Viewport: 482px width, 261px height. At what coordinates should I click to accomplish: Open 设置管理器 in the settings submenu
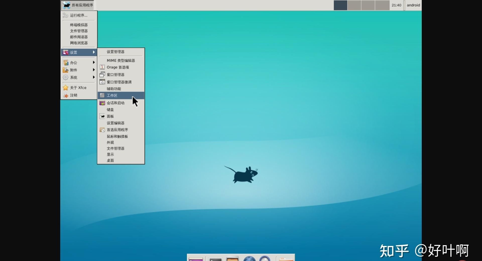pos(121,52)
